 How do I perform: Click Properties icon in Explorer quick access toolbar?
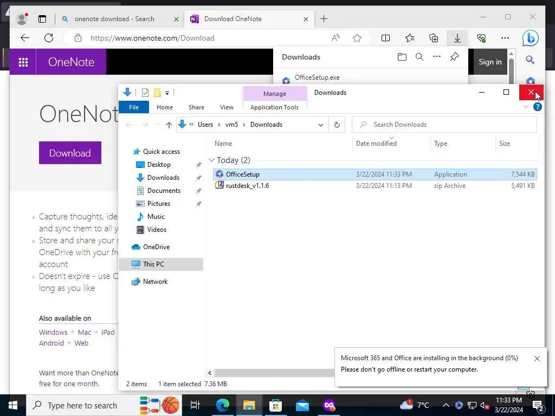pyautogui.click(x=145, y=93)
